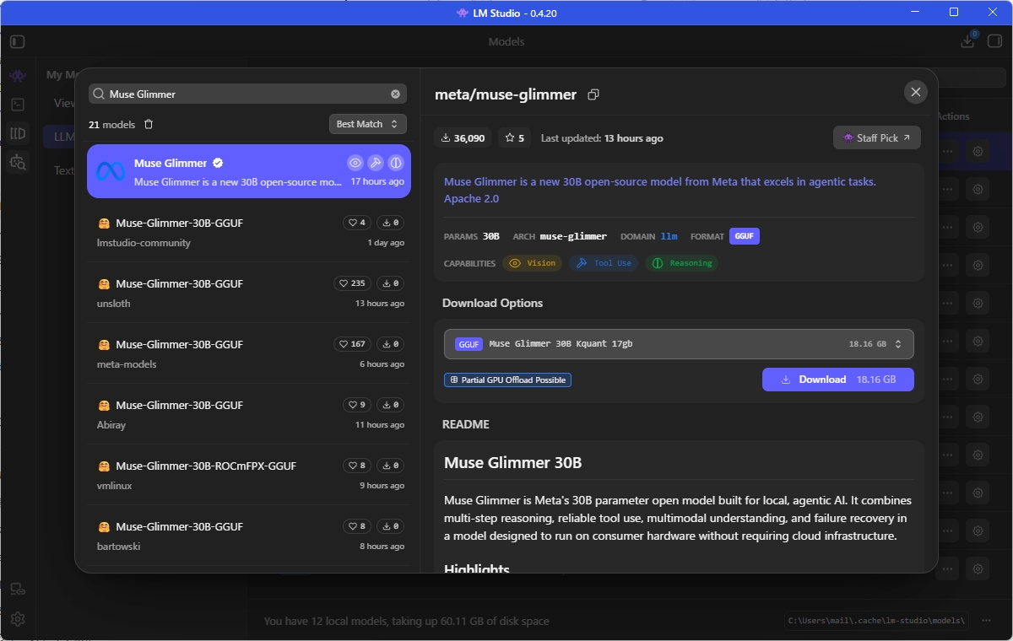Click the Meta logo on Muse Glimmer row
This screenshot has width=1013, height=641.
tap(111, 171)
